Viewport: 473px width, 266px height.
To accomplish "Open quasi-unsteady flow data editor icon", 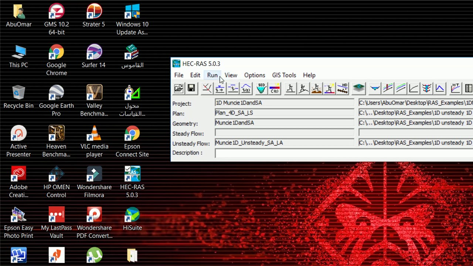I will (x=233, y=88).
